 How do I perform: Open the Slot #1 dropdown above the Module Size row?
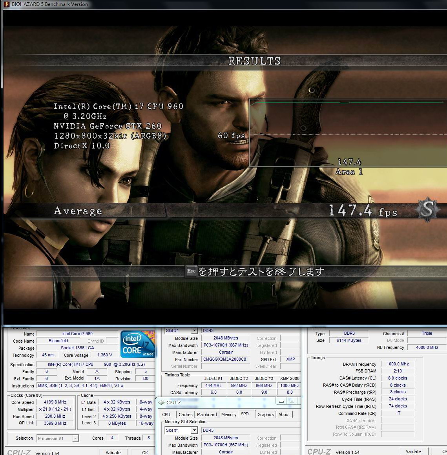[194, 331]
